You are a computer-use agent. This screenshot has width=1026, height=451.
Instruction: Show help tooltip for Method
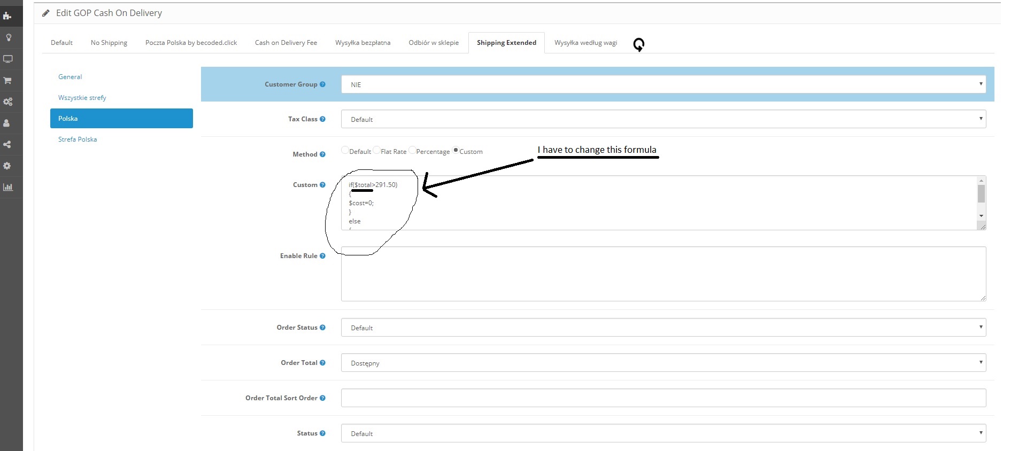(322, 154)
